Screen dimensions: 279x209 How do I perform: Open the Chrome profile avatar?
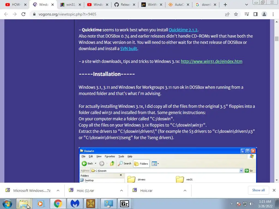coord(264,14)
